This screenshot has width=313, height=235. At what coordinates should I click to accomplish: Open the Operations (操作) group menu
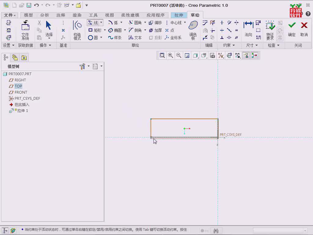coord(45,45)
